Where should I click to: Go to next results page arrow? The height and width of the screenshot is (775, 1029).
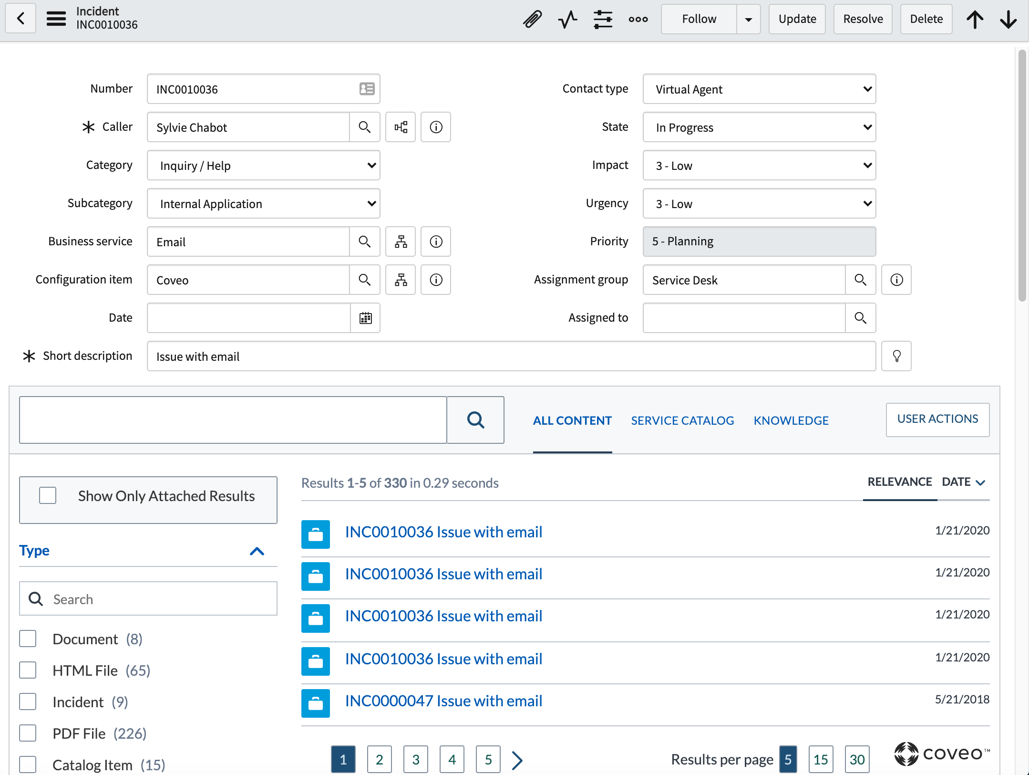point(517,760)
